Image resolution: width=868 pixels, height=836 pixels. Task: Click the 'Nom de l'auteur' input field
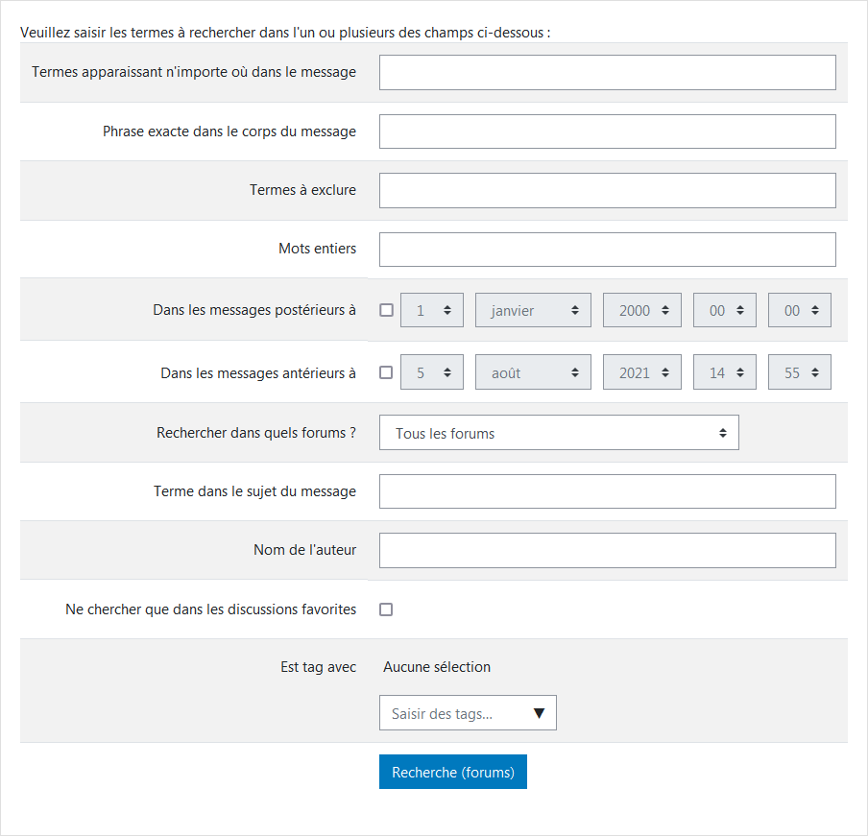(x=607, y=550)
